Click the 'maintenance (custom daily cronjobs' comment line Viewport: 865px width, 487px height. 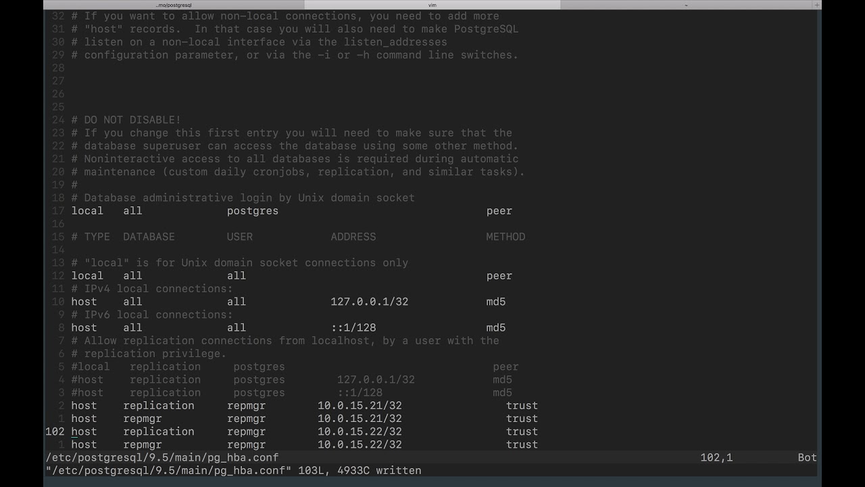click(298, 172)
